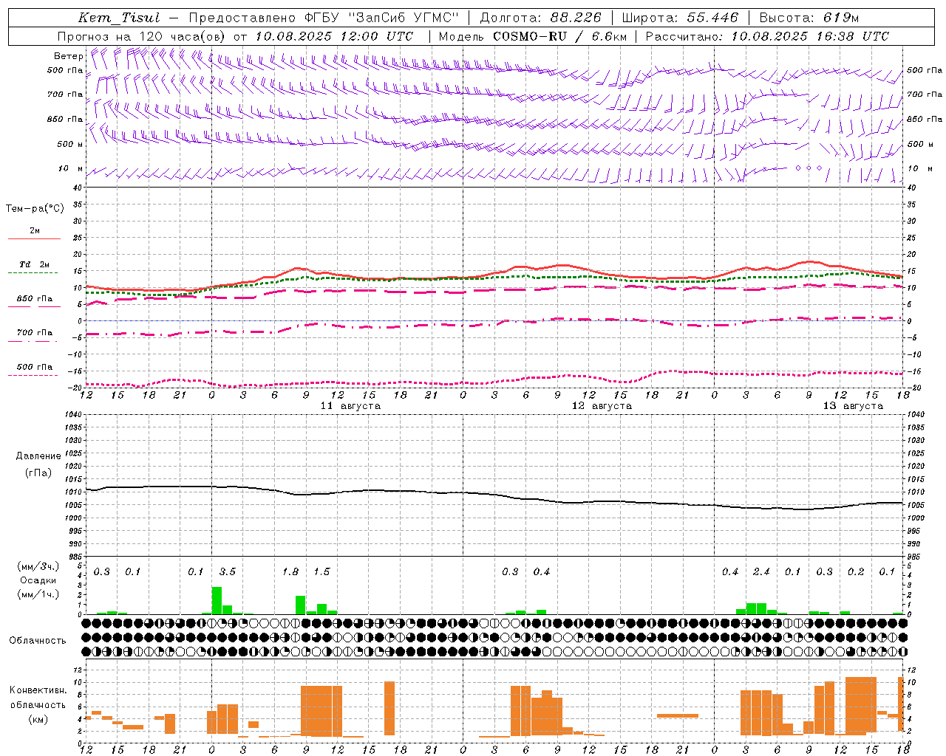Click the Kem_Tisui station title

click(119, 18)
